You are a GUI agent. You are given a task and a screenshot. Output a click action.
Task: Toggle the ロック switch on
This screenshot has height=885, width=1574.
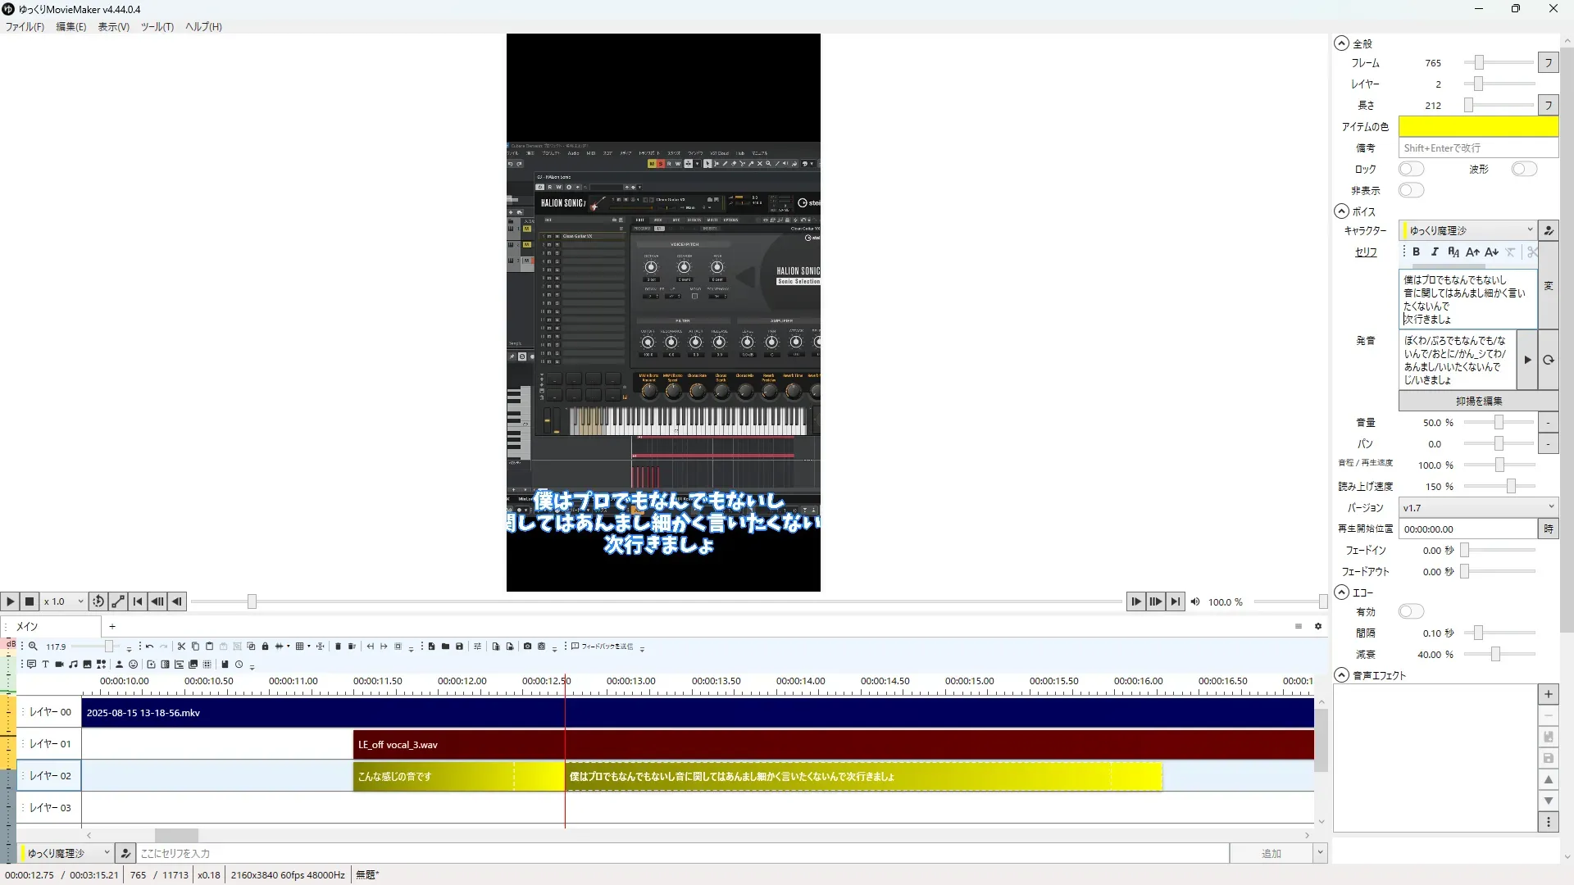[1411, 169]
